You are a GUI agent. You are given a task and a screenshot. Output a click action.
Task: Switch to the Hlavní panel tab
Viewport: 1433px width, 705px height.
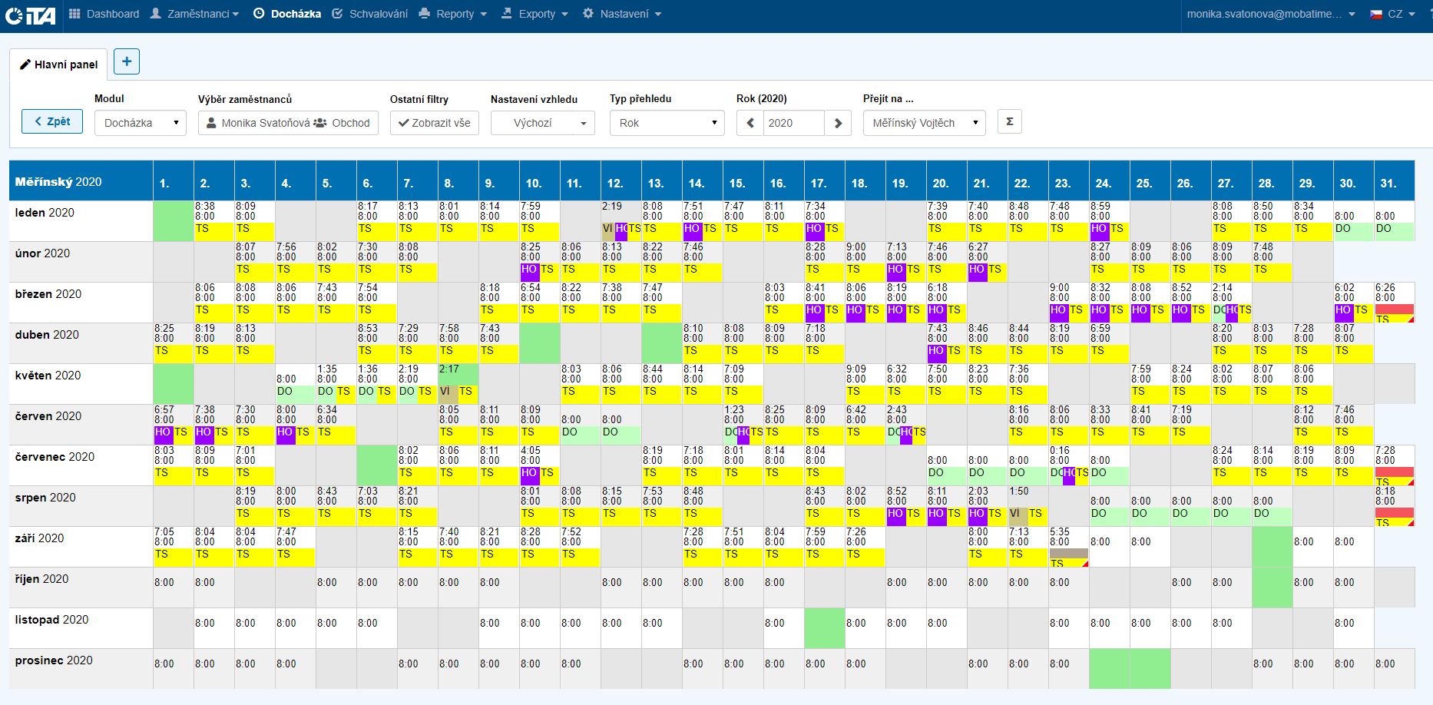tap(58, 65)
